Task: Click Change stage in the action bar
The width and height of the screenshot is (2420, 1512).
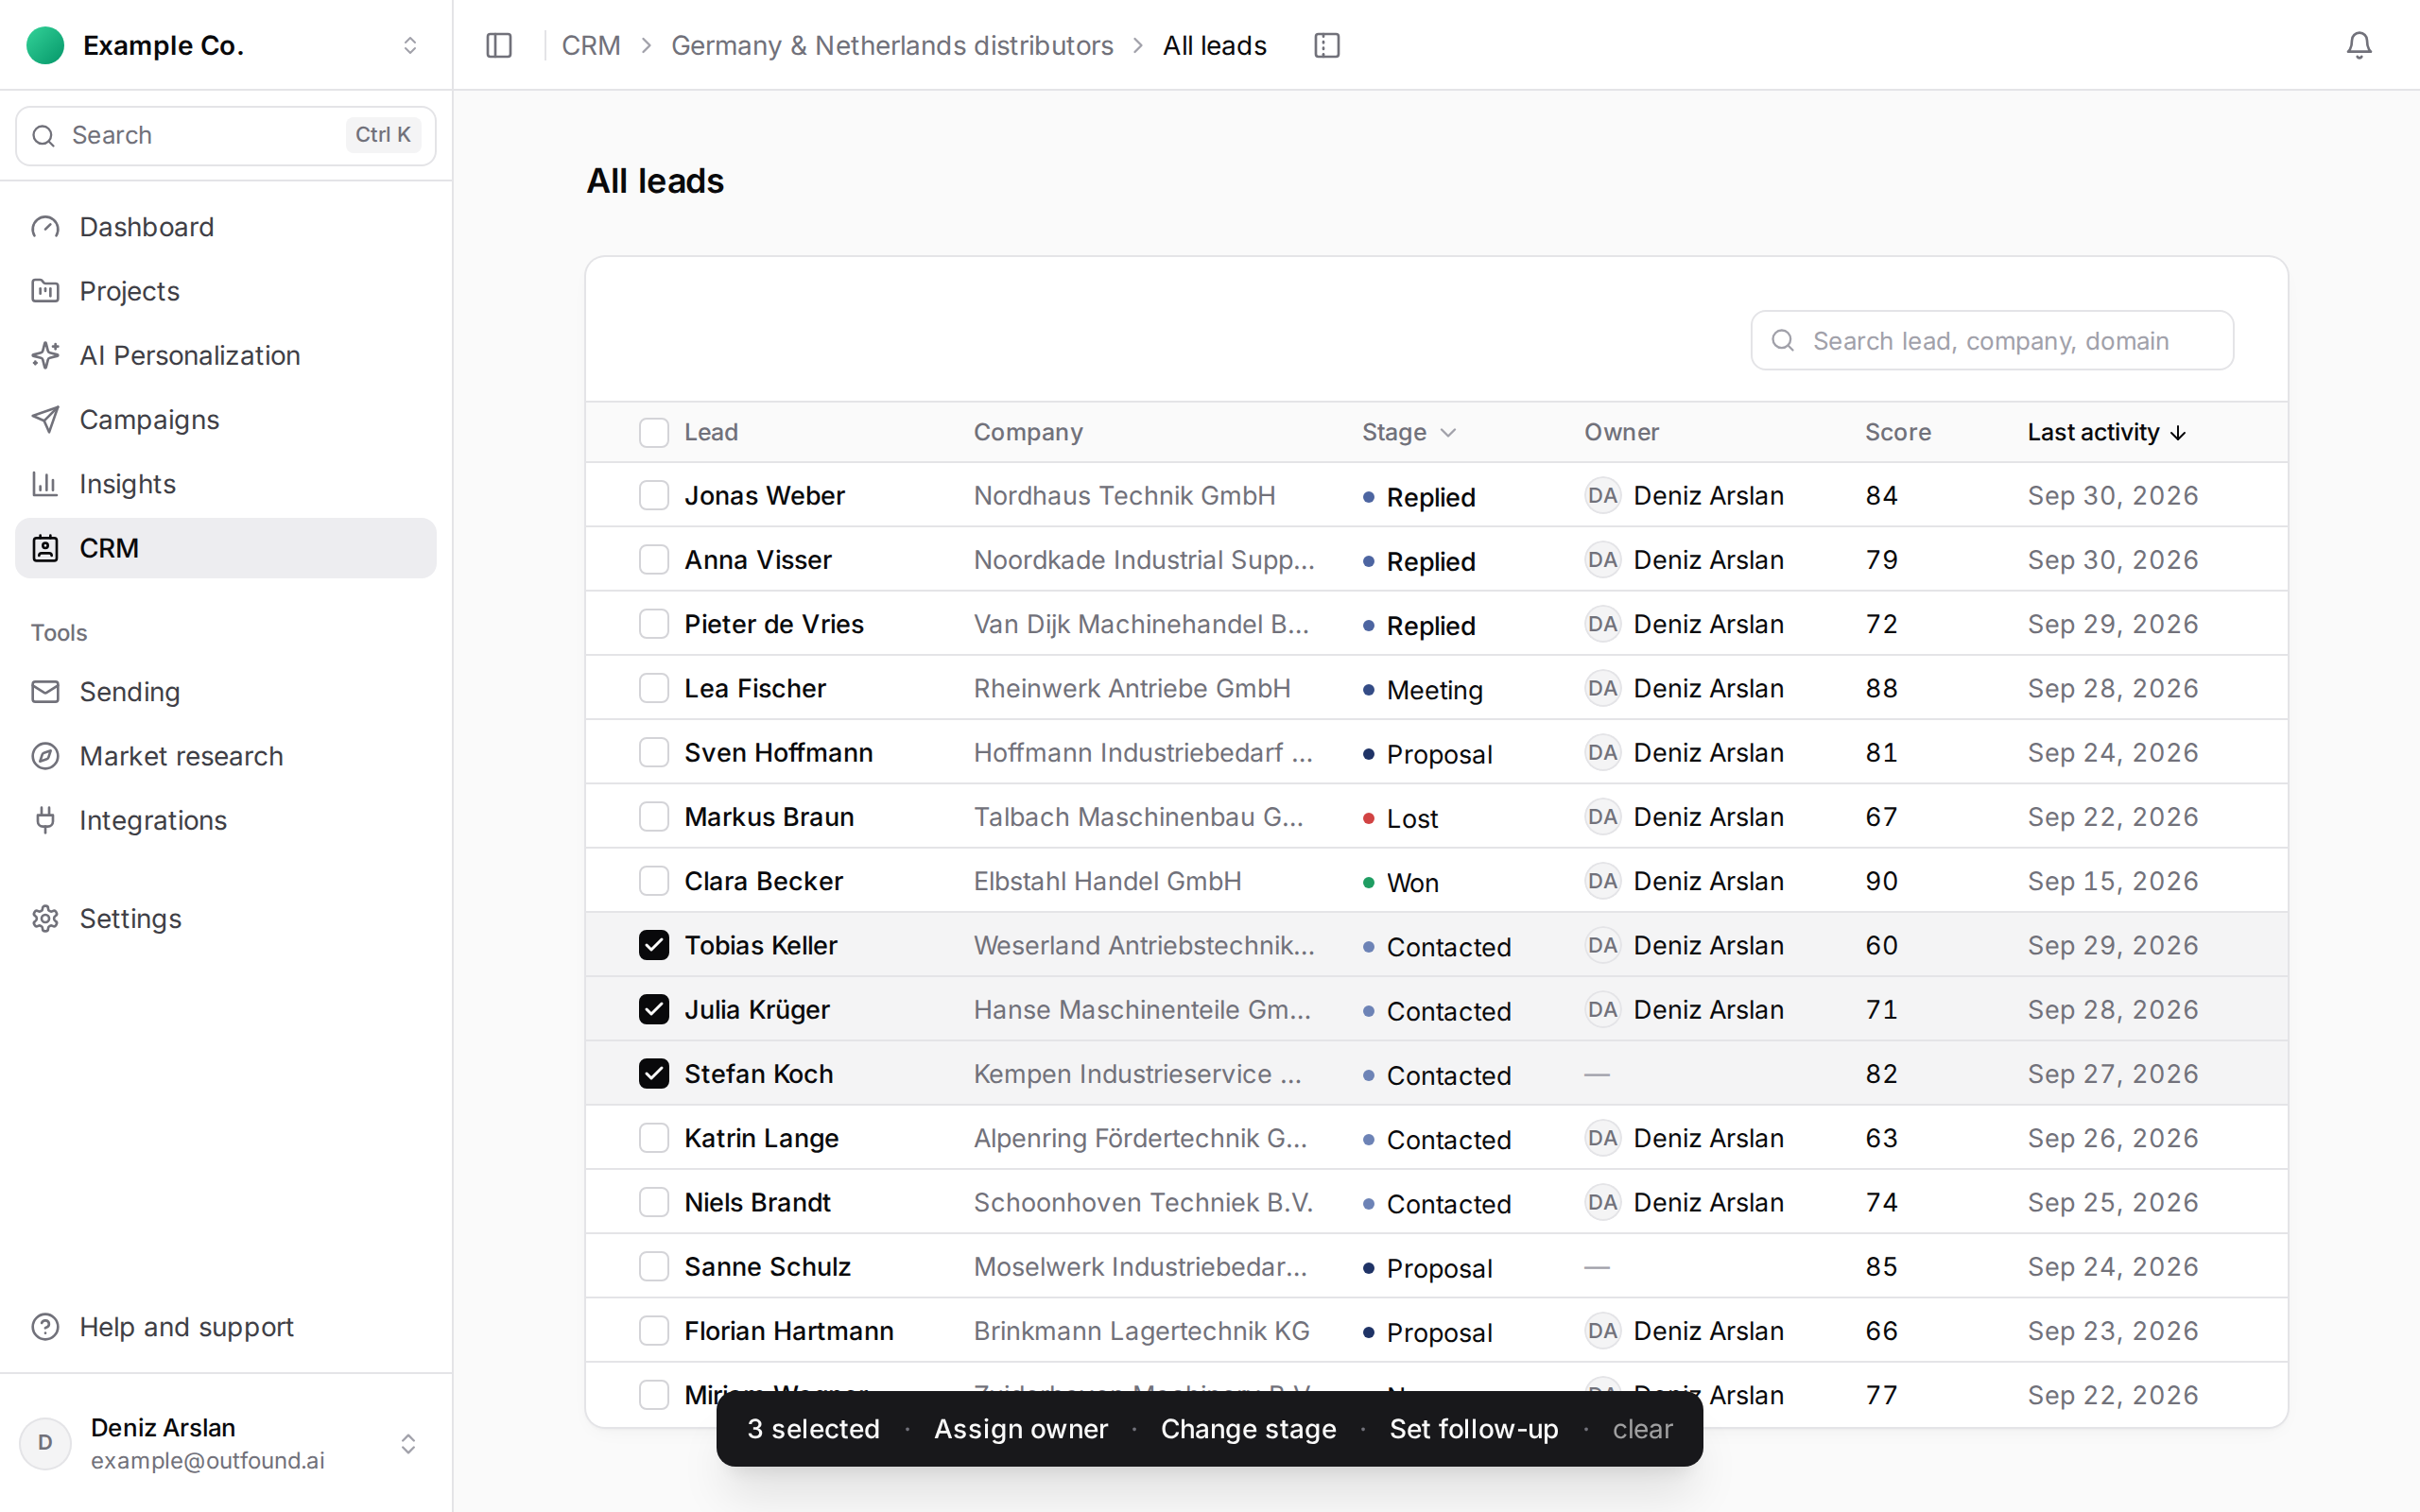Action: click(x=1248, y=1429)
